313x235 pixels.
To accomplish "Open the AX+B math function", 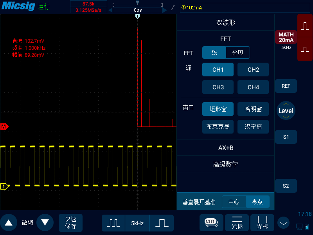I will click(226, 148).
